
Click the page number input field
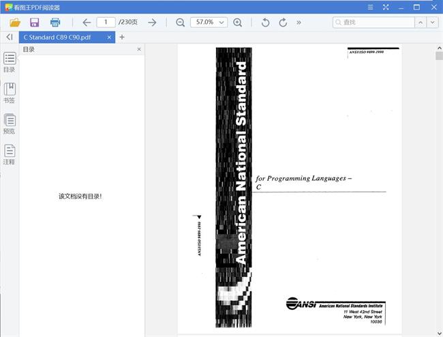tap(106, 23)
